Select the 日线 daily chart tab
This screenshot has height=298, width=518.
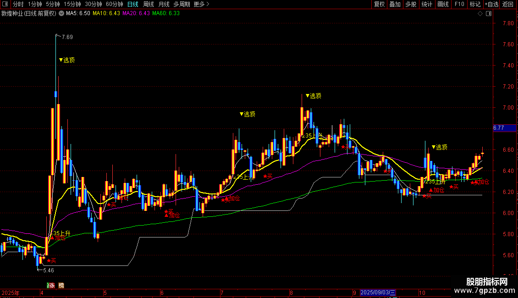click(x=133, y=4)
